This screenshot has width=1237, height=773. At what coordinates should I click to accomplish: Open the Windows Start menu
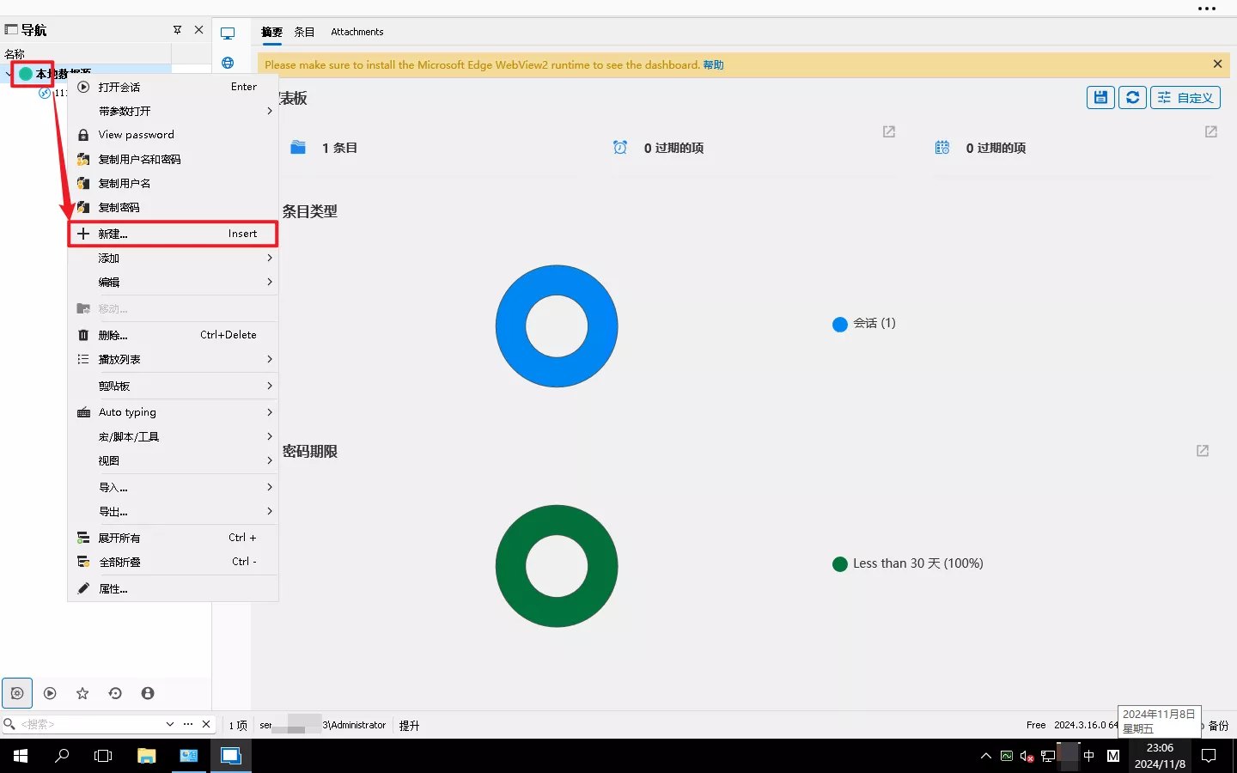(21, 756)
